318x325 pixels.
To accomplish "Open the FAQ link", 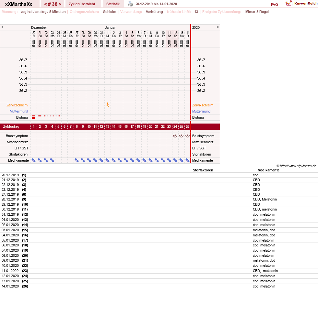I will [x=274, y=5].
